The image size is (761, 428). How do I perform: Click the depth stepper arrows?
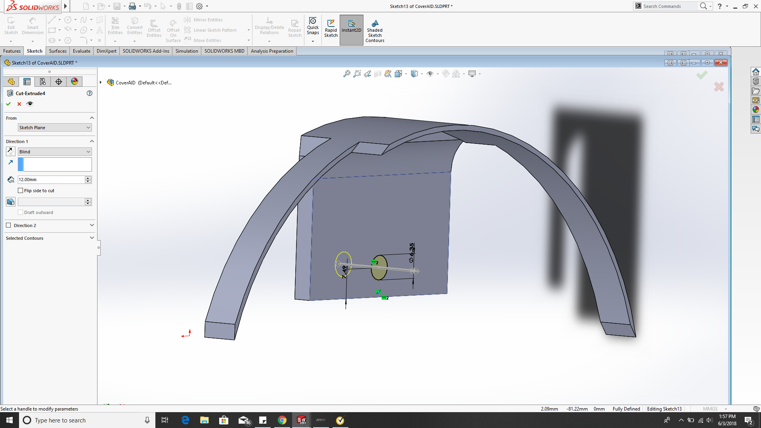tap(88, 180)
